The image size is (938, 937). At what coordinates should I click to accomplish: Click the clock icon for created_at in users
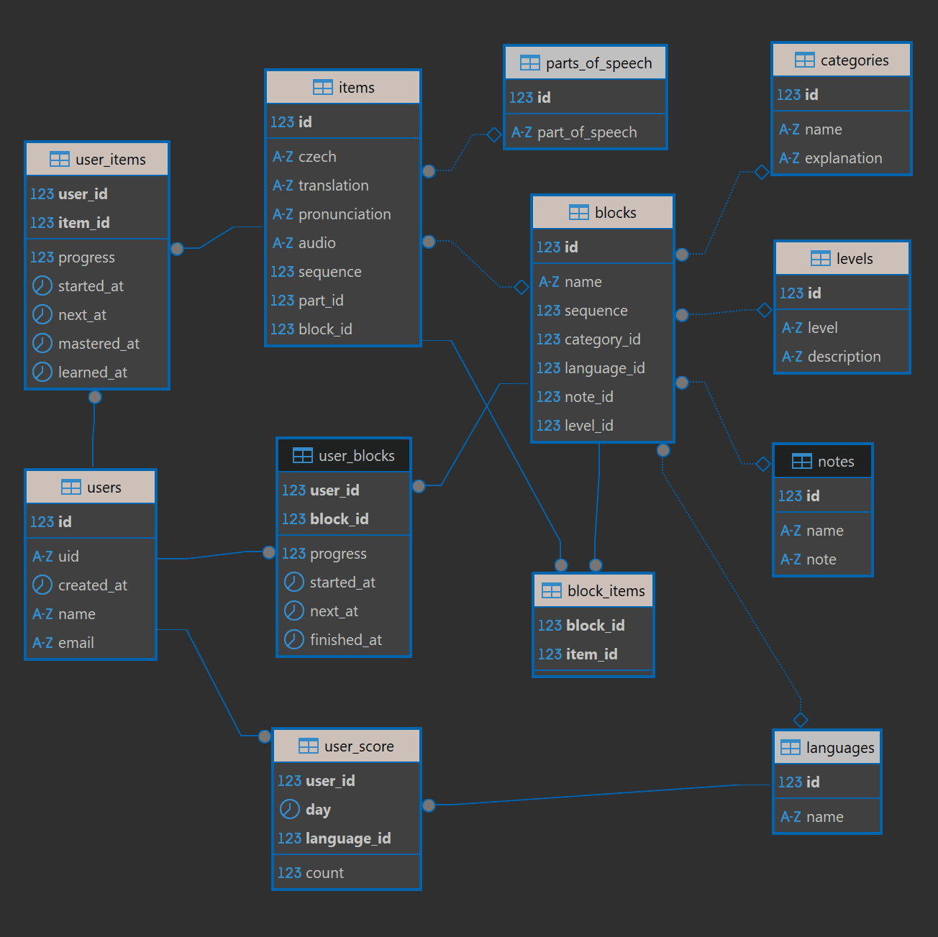click(42, 585)
